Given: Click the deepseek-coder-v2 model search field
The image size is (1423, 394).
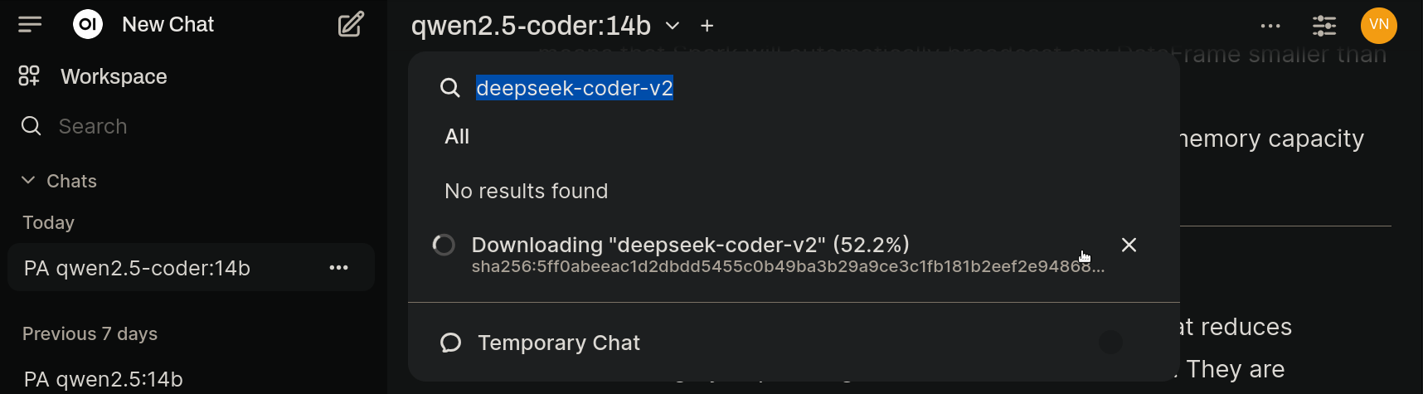Looking at the screenshot, I should 792,88.
